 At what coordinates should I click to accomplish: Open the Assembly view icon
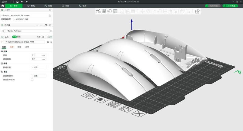[197, 11]
